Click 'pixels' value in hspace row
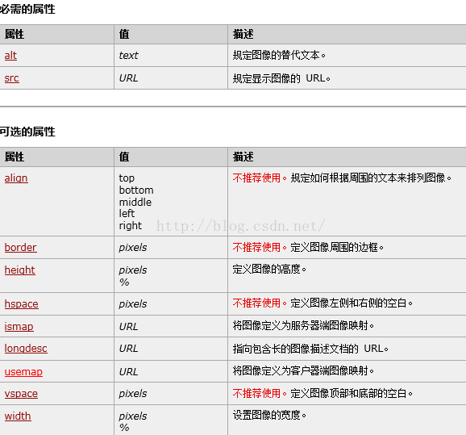466x435 pixels. 133,304
